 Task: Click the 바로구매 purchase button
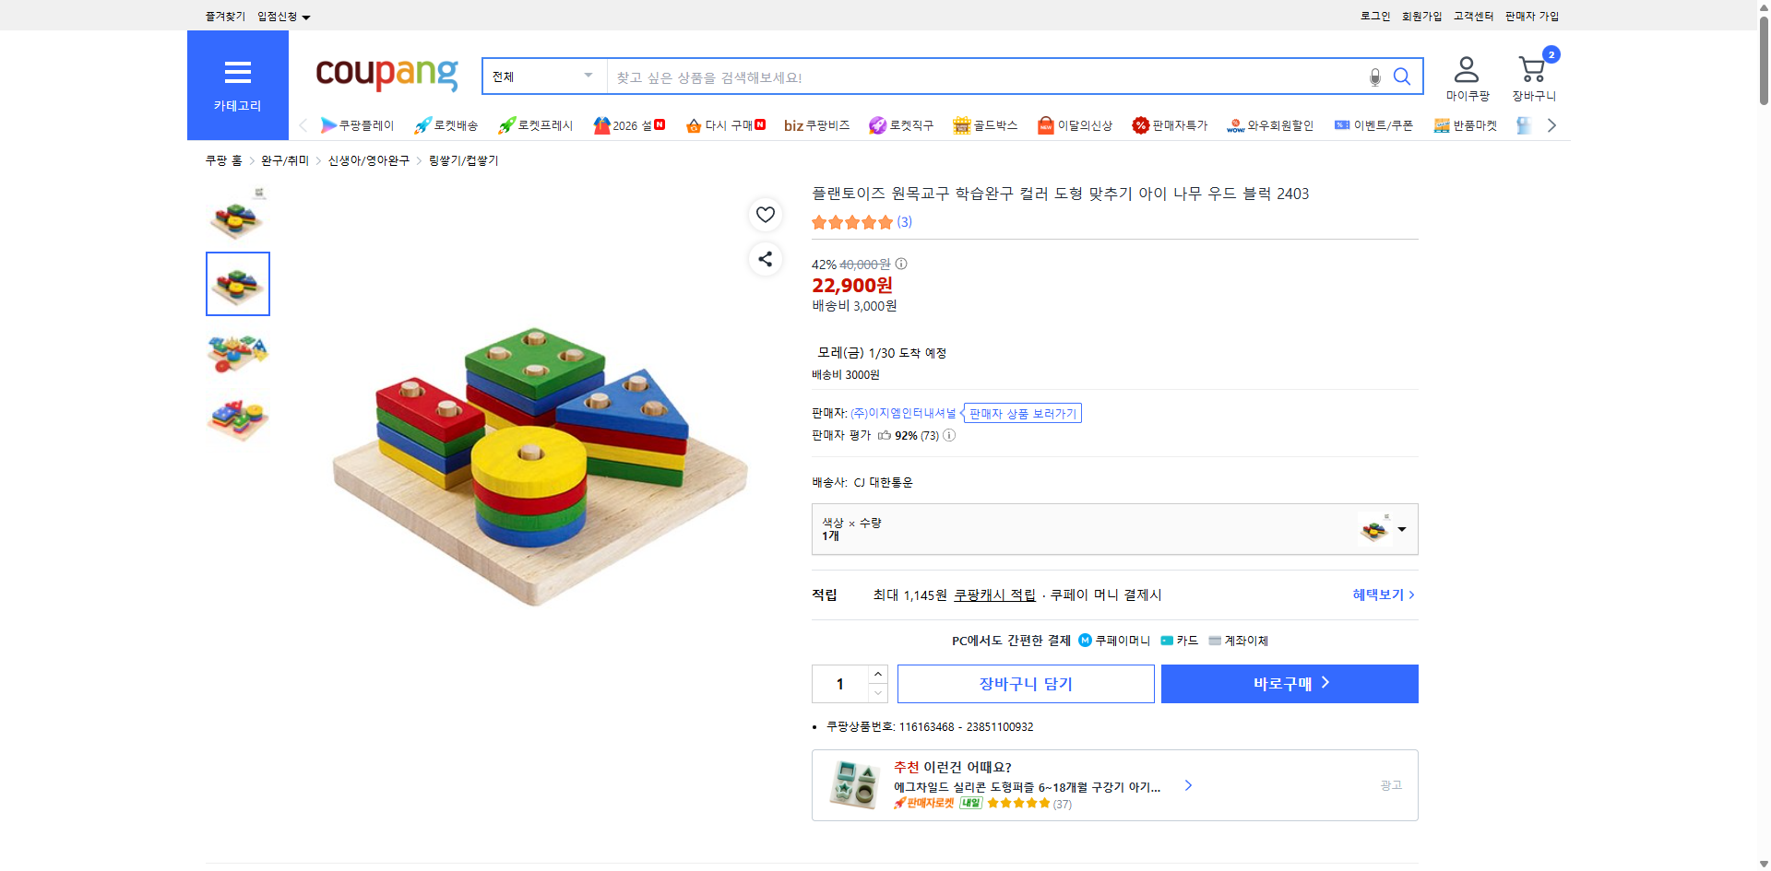[1289, 683]
